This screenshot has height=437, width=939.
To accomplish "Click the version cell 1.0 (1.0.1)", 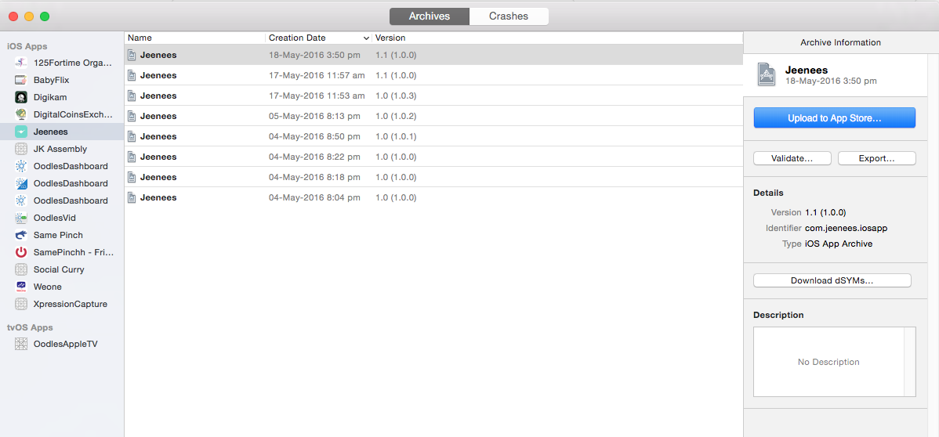I will (396, 136).
